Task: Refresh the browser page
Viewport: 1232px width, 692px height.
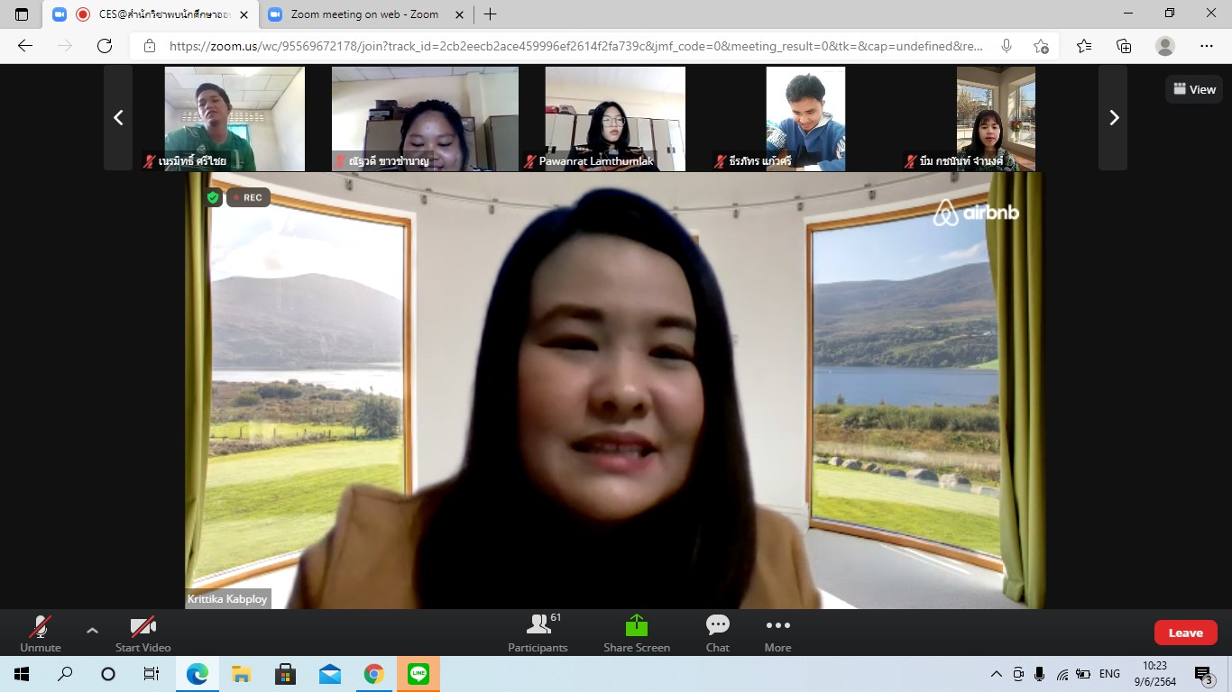Action: coord(105,46)
